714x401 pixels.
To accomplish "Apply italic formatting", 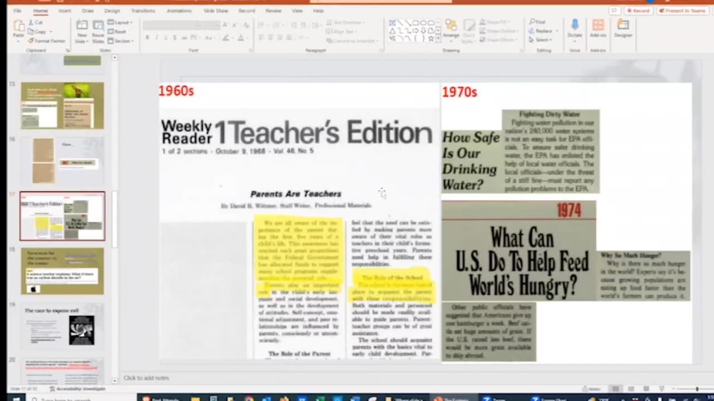I will click(157, 38).
